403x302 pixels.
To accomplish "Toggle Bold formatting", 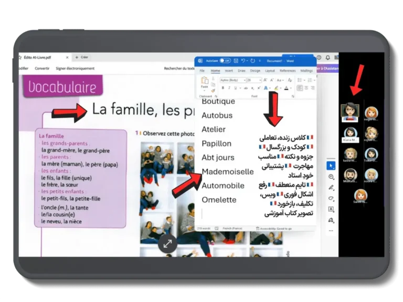I will point(223,88).
